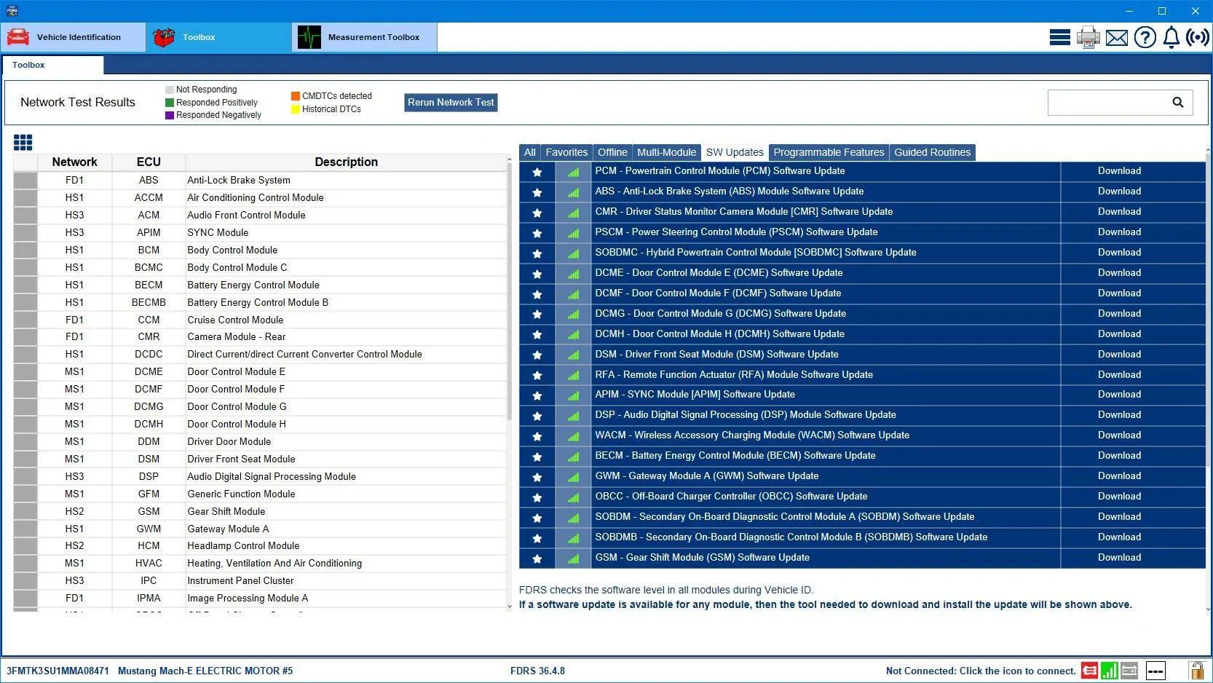Sort by the Network column header

74,162
